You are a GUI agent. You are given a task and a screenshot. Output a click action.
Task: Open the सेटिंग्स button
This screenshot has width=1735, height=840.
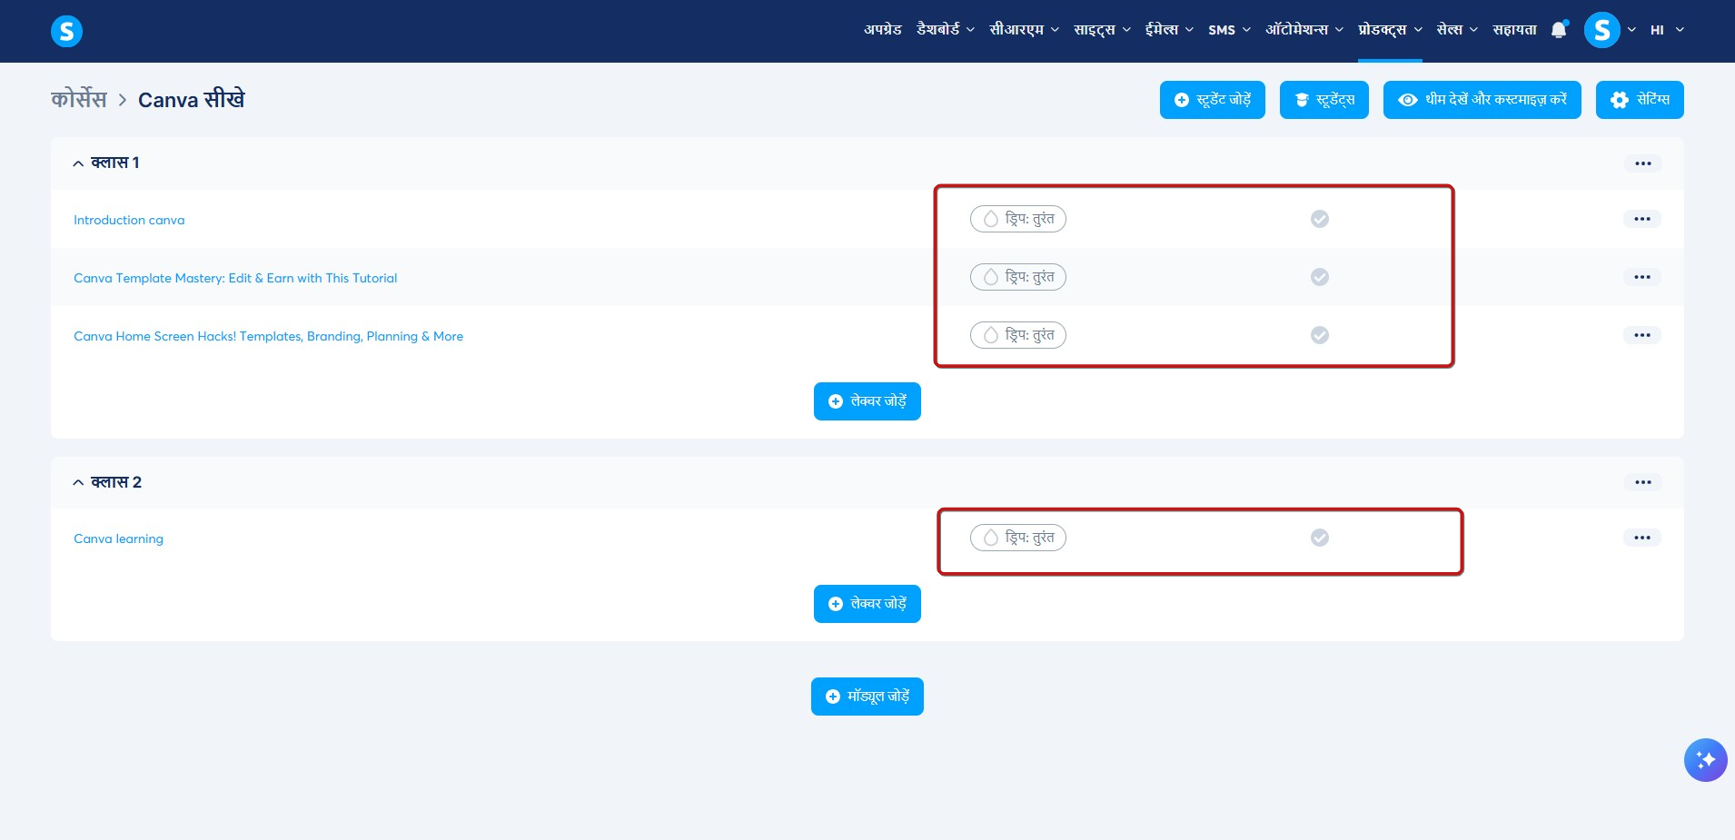point(1639,100)
